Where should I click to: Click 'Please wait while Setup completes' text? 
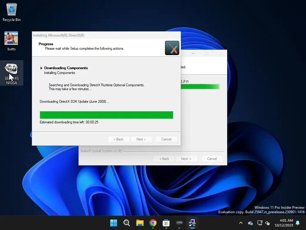85,49
